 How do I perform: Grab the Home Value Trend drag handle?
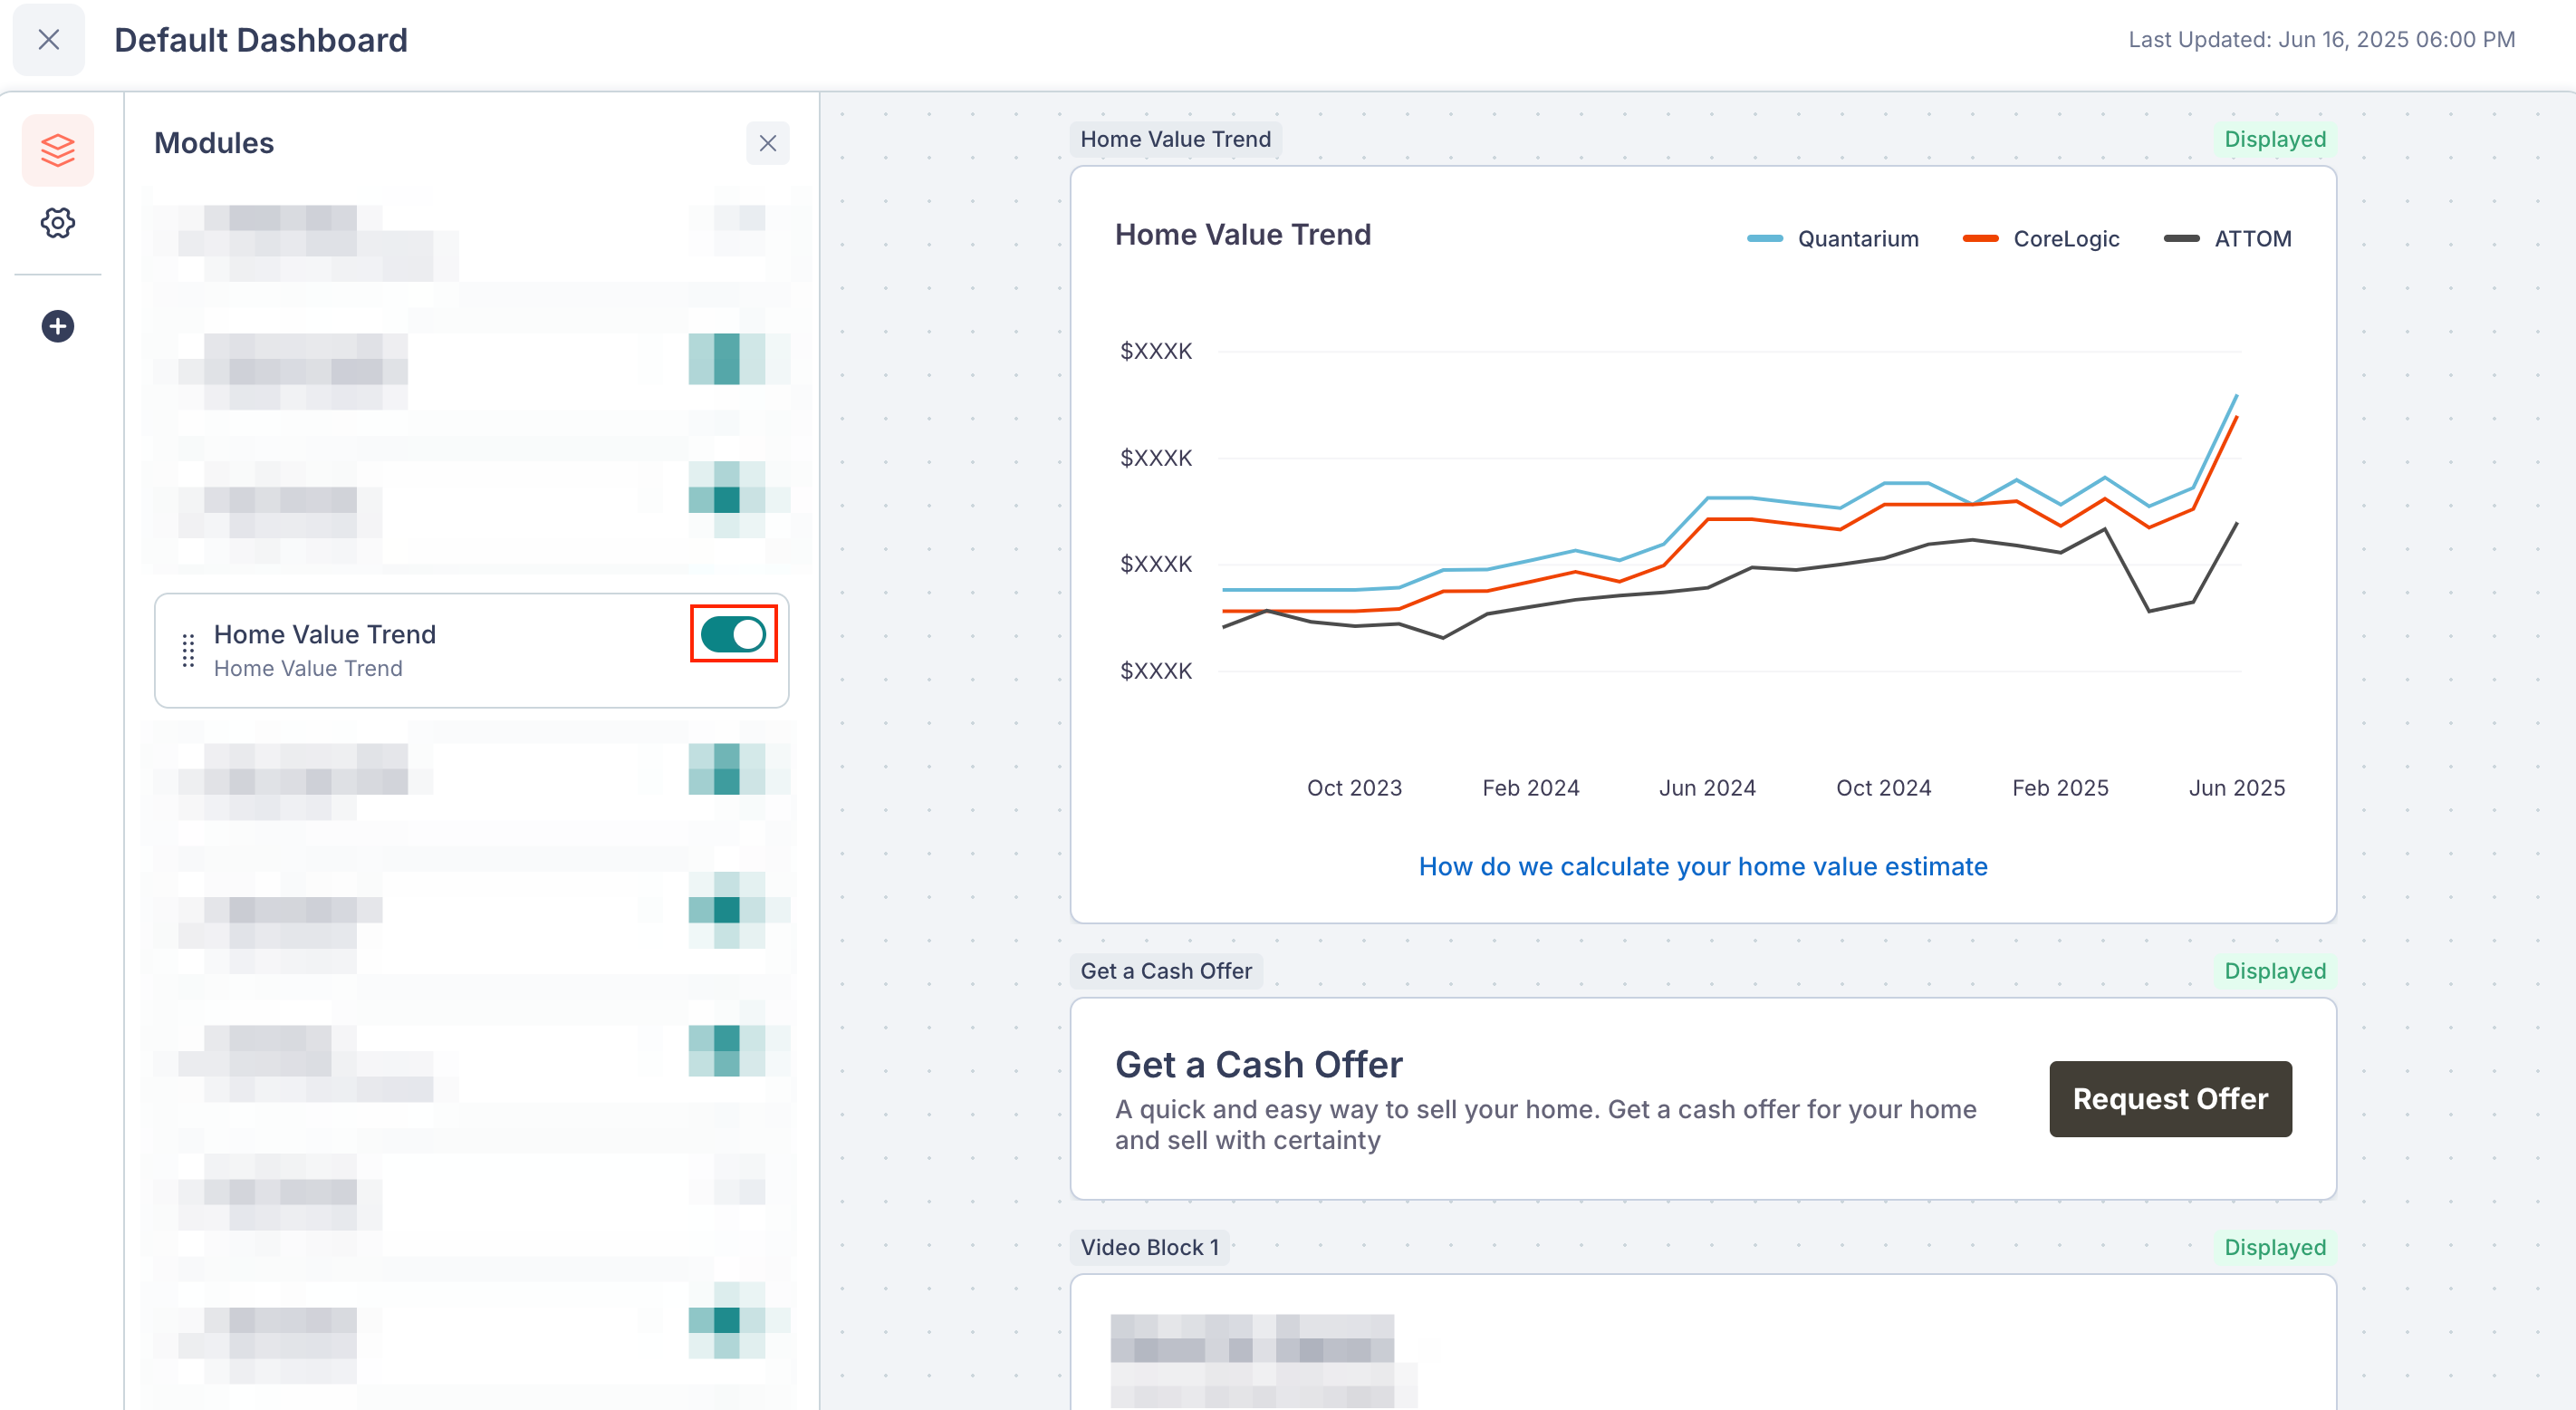pos(188,651)
